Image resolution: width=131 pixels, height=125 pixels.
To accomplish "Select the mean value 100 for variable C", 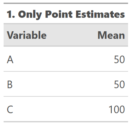I will tap(117, 109).
